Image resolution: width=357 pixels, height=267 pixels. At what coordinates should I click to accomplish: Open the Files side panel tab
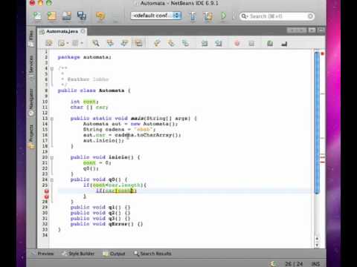(x=31, y=38)
